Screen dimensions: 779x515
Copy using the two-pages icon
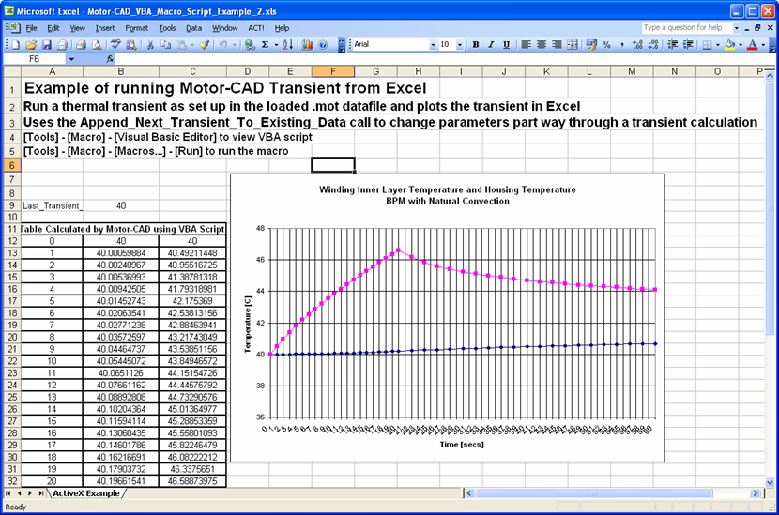point(165,45)
